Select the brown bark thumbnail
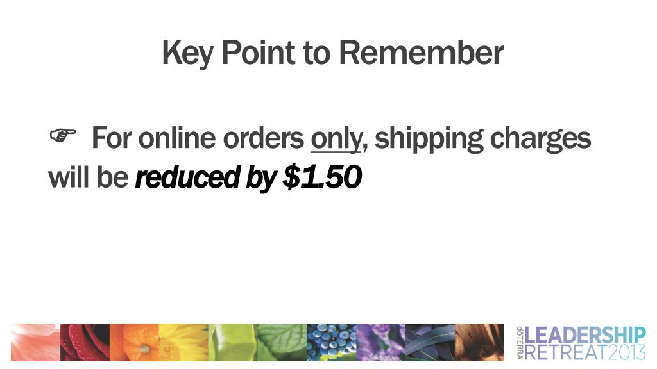657x369 pixels. click(480, 342)
